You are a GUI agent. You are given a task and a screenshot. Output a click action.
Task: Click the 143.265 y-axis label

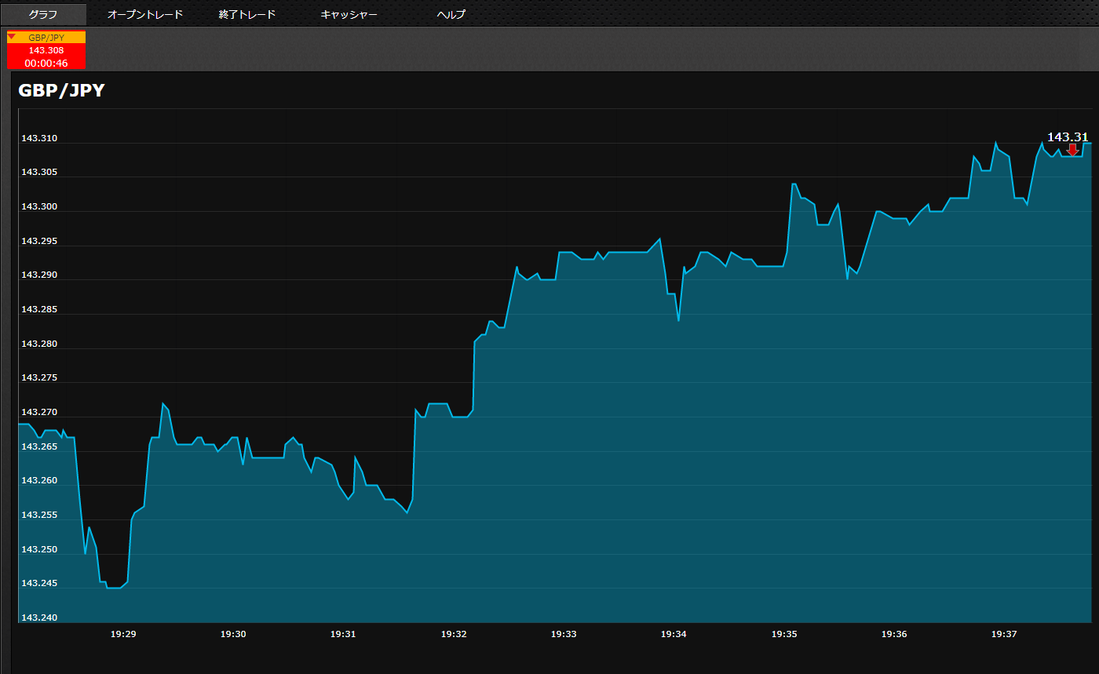click(x=39, y=446)
